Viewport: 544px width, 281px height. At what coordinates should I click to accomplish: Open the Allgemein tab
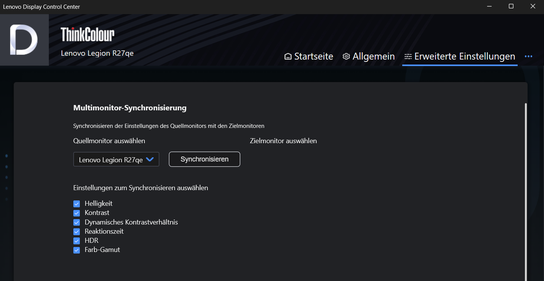(x=369, y=57)
